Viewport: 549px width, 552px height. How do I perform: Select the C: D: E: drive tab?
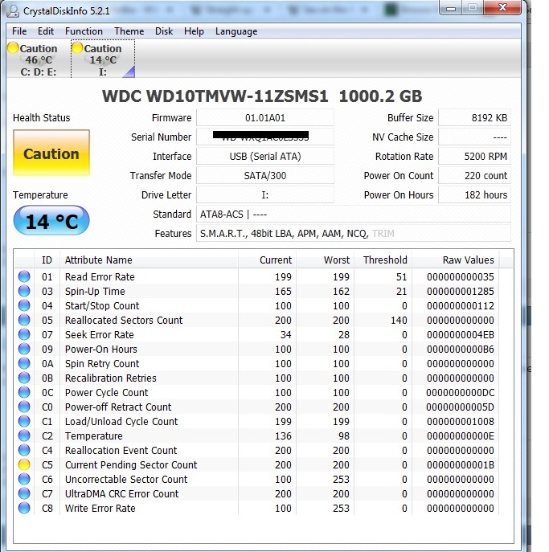(39, 60)
